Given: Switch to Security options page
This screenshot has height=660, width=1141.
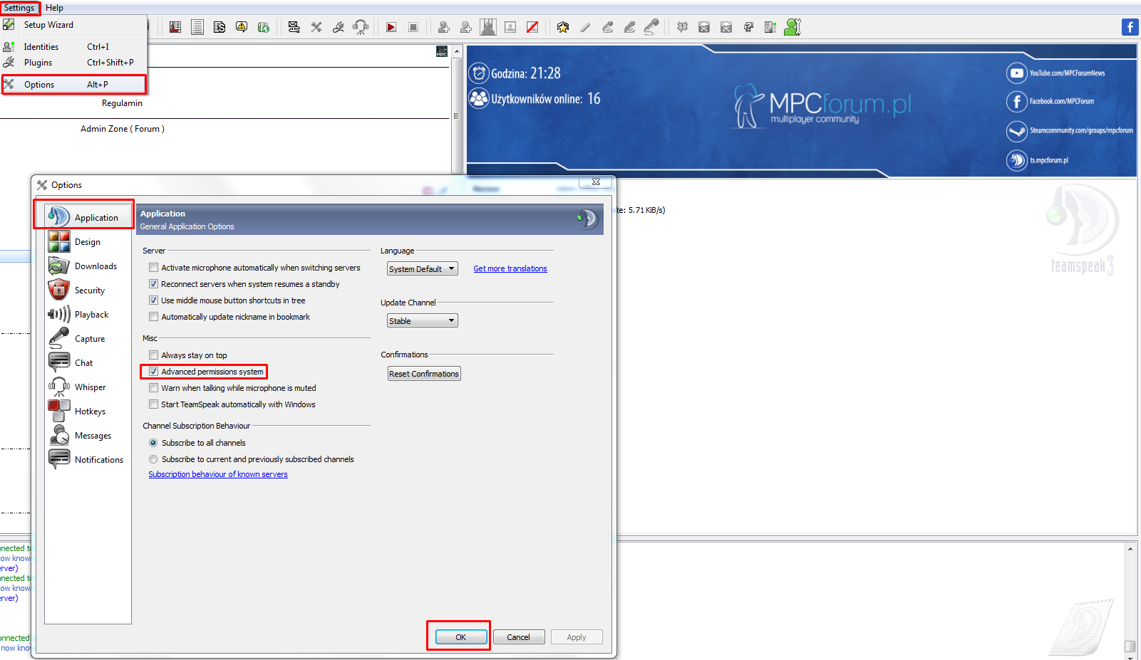Looking at the screenshot, I should tap(88, 290).
